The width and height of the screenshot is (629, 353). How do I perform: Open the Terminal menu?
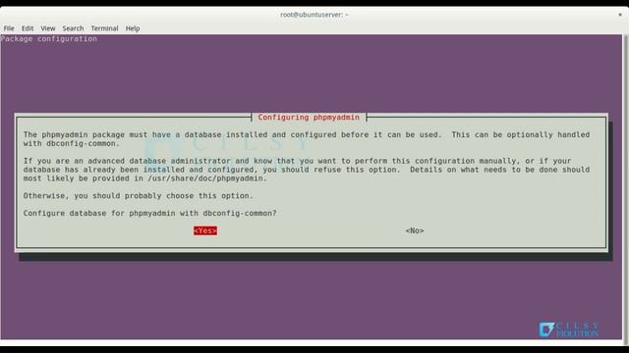point(104,28)
